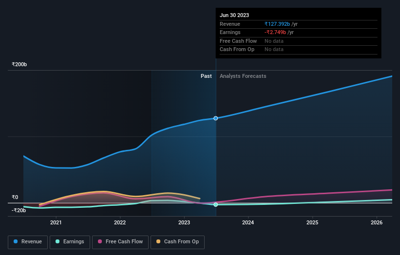This screenshot has width=400, height=255.
Task: Toggle the Cash From Op legend series
Action: [177, 242]
